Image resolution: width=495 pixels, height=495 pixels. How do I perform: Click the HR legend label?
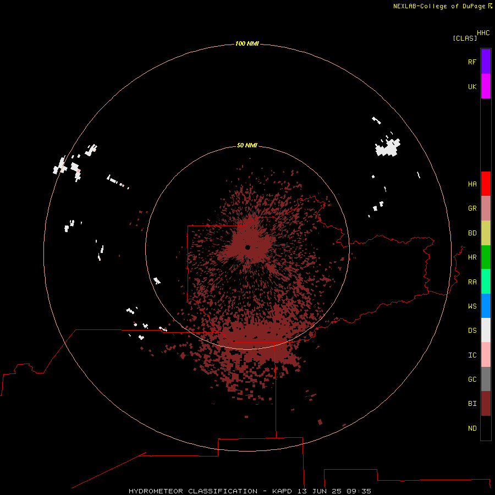pyautogui.click(x=472, y=257)
